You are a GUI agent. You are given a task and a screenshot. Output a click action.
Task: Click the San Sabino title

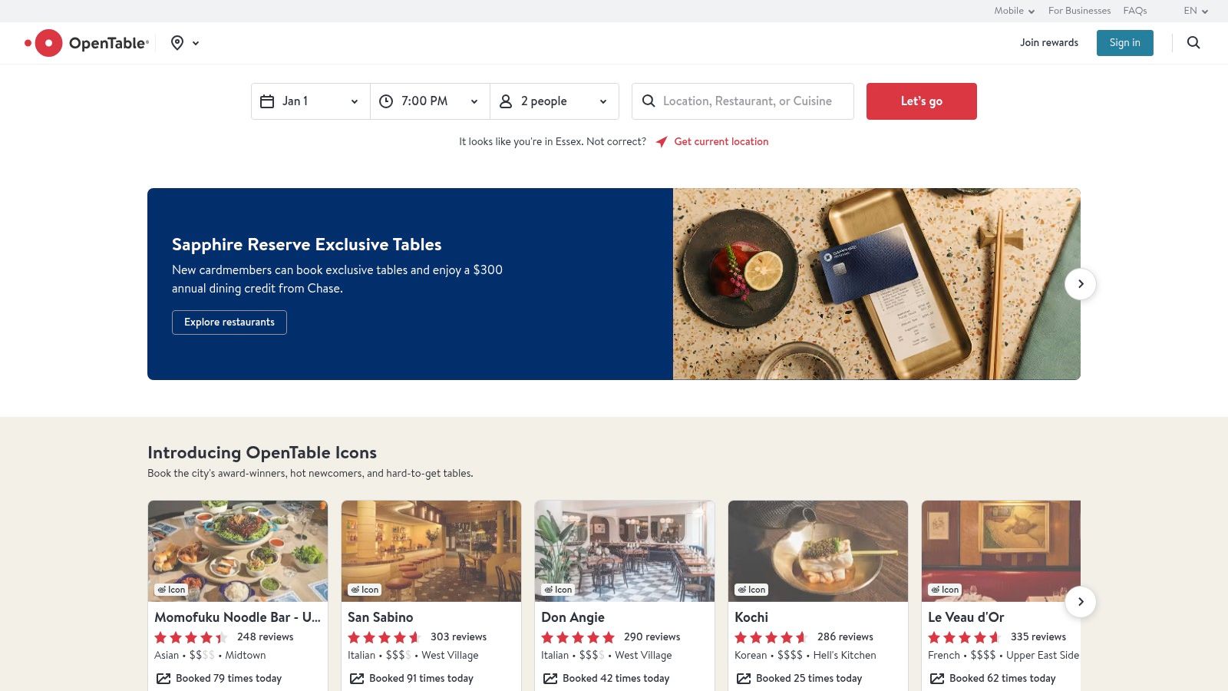coord(381,617)
